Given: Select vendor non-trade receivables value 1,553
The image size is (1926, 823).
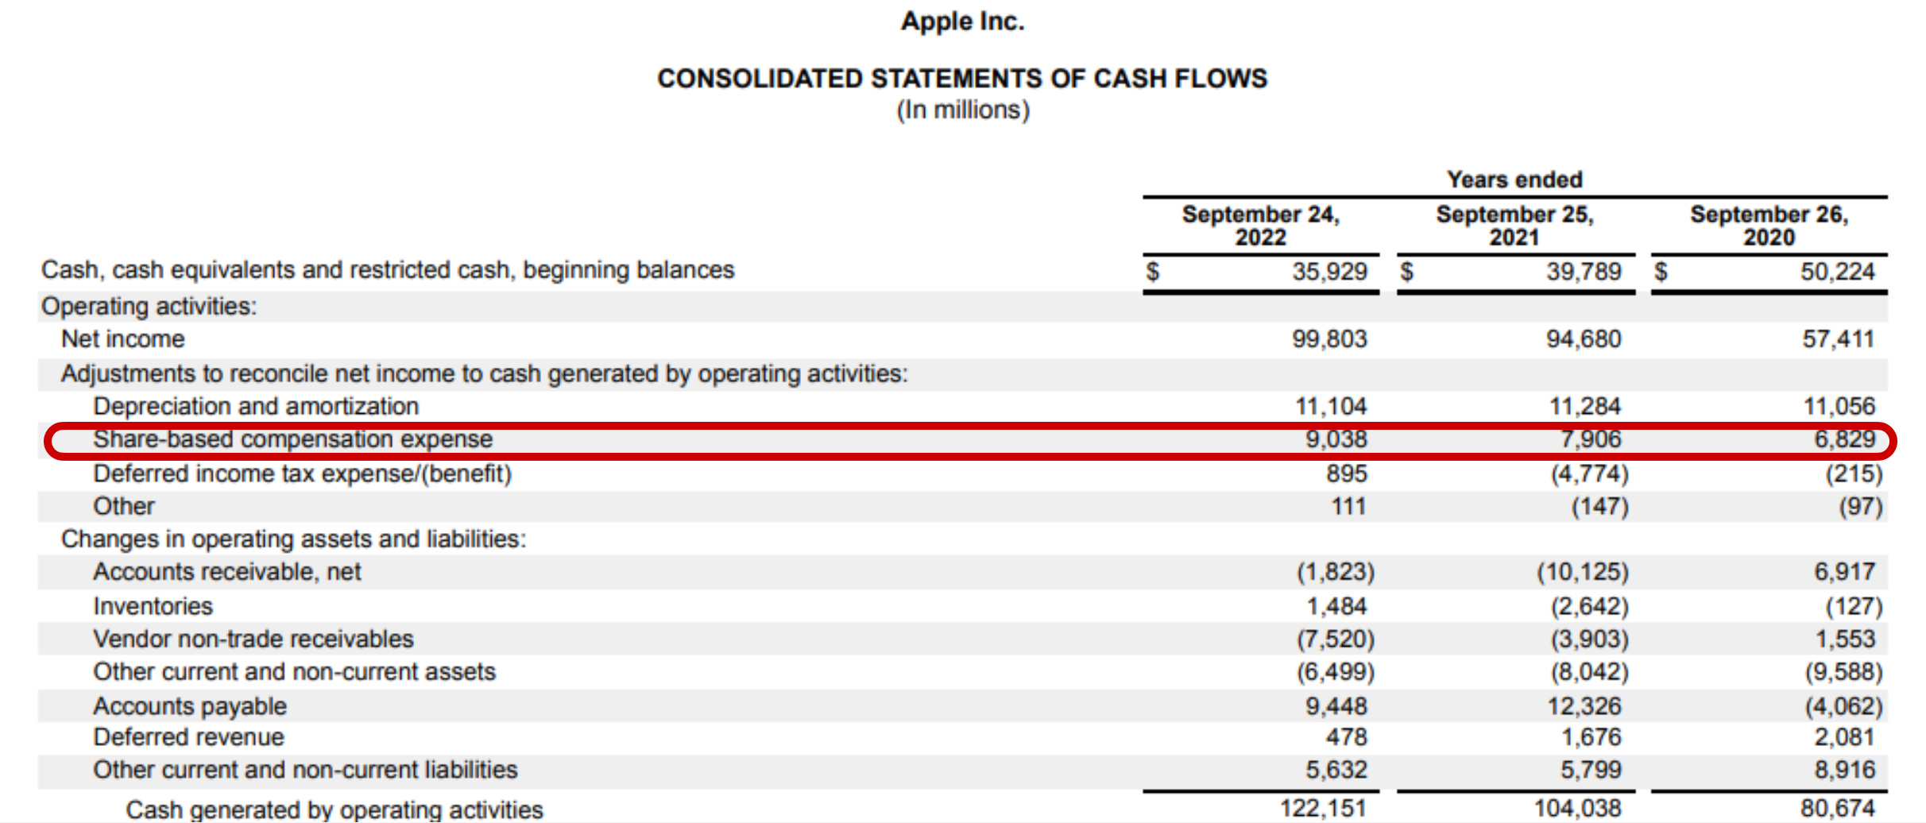Looking at the screenshot, I should pyautogui.click(x=1846, y=639).
